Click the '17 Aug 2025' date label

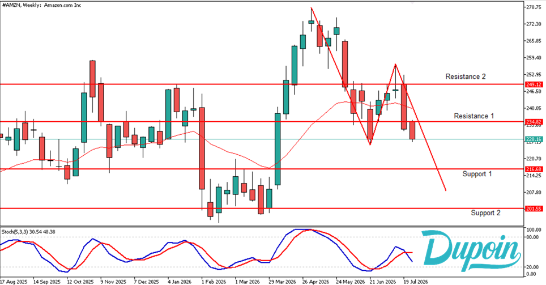click(14, 282)
